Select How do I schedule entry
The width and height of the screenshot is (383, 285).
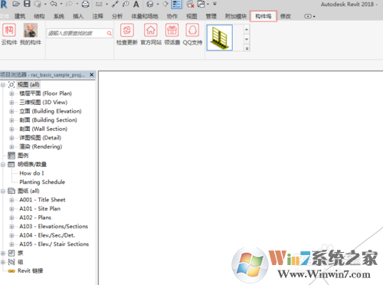coord(31,173)
